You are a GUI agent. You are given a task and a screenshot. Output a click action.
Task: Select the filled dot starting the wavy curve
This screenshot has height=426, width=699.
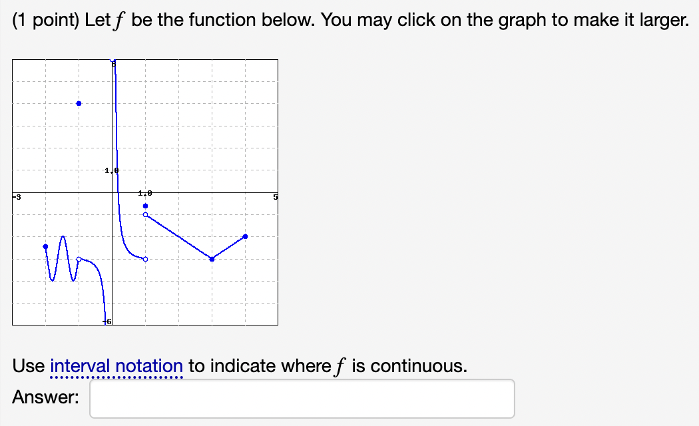[45, 246]
